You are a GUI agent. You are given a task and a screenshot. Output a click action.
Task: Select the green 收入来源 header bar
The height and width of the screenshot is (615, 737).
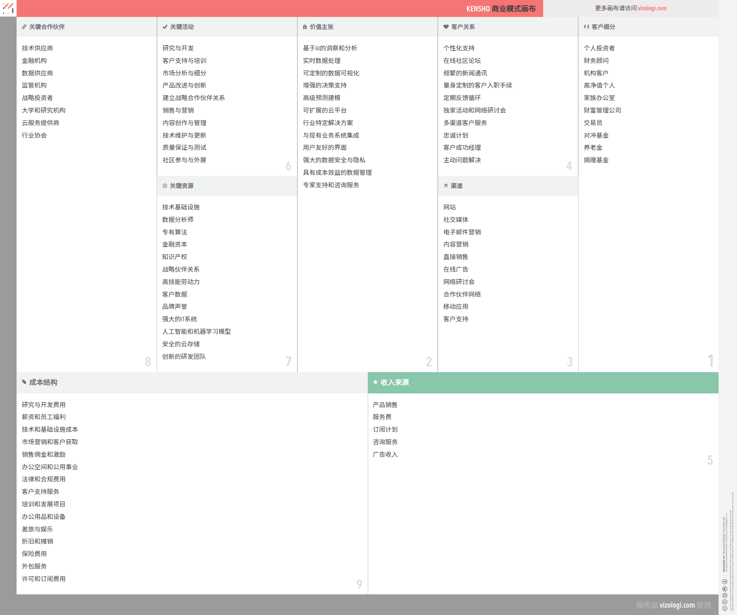tap(543, 382)
